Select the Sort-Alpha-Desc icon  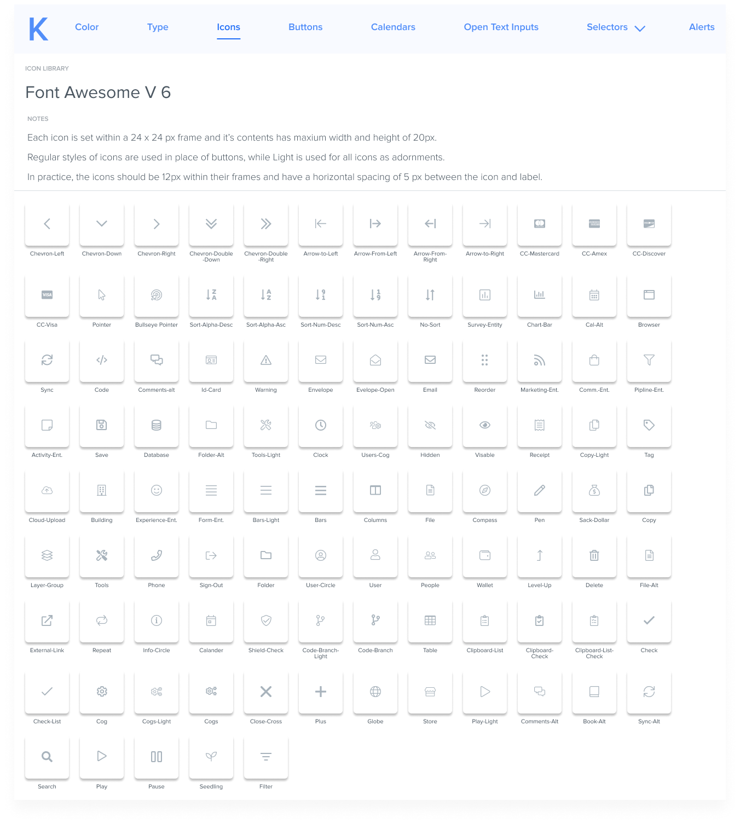coord(211,295)
